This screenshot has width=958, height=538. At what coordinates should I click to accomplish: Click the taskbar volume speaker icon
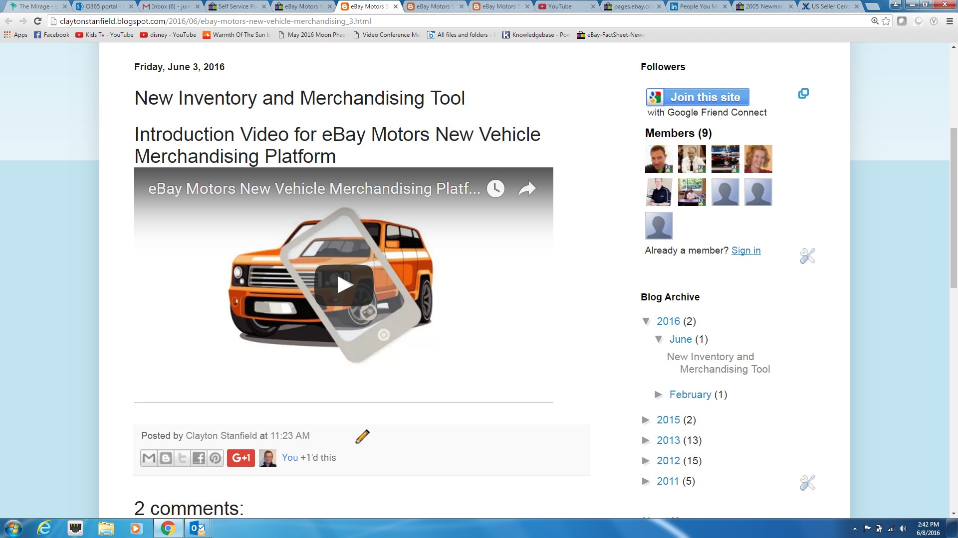pos(903,529)
